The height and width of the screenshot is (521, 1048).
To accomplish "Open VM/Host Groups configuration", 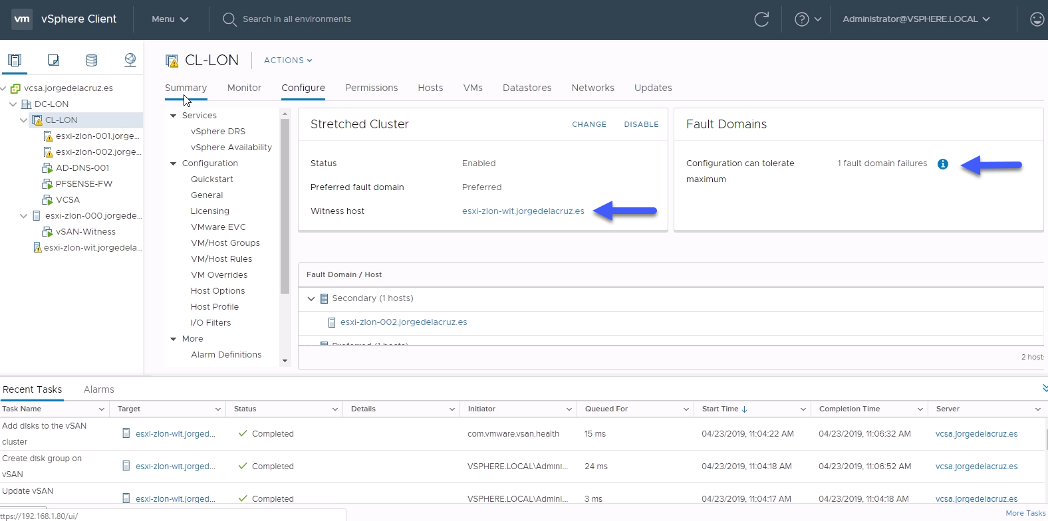I will 225,243.
